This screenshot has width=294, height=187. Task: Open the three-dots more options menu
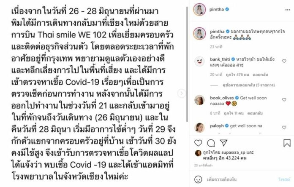coord(287,10)
